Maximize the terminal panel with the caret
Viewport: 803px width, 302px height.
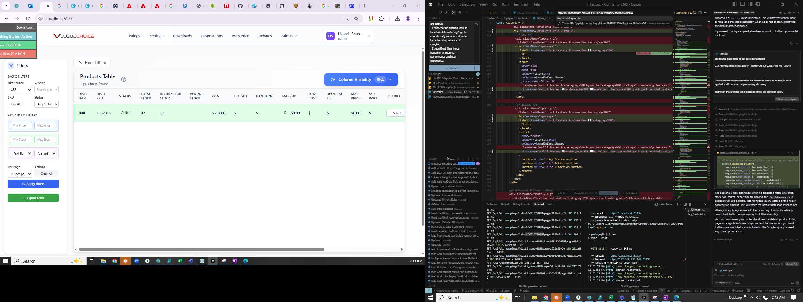[x=700, y=204]
